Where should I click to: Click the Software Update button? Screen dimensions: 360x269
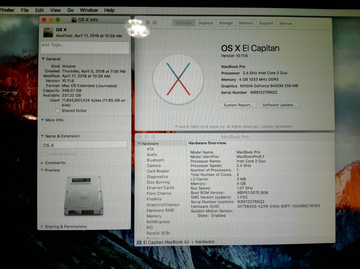click(279, 105)
